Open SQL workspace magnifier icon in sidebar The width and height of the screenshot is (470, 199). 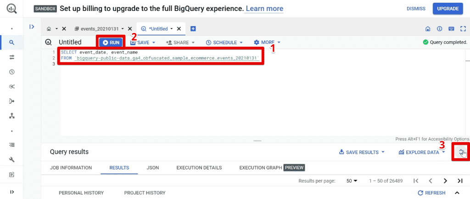(11, 43)
